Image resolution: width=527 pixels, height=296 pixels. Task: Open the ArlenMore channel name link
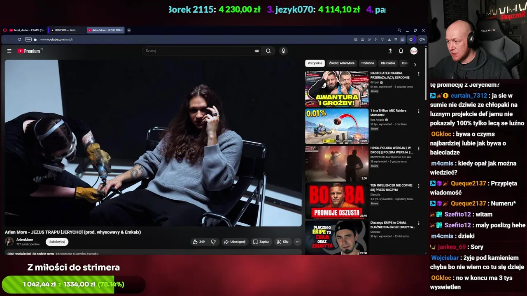(x=25, y=240)
